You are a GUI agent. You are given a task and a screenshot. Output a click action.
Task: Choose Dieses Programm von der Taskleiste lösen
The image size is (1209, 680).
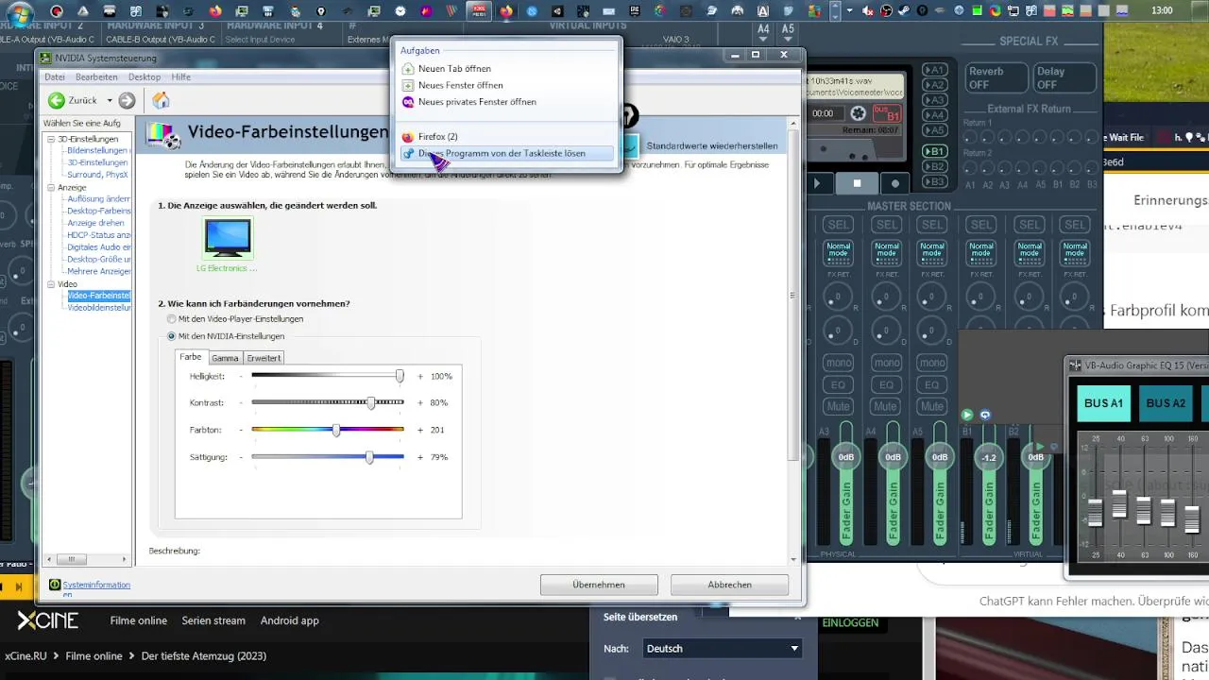[505, 153]
